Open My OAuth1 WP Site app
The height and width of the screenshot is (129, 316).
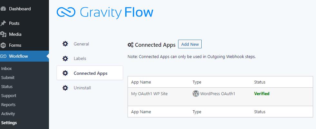[x=149, y=94]
